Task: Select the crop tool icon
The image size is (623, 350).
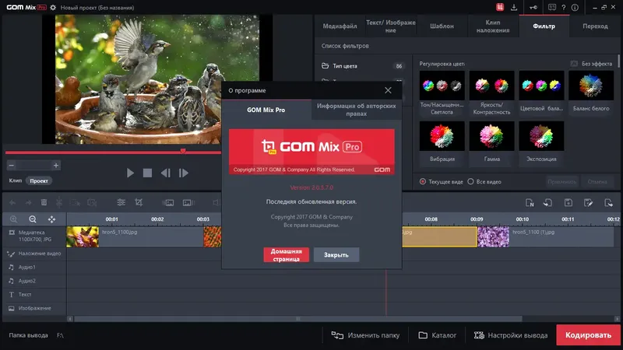Action: tap(139, 202)
